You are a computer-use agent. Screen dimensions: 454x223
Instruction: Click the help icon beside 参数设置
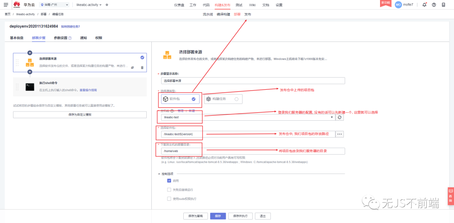(x=70, y=38)
